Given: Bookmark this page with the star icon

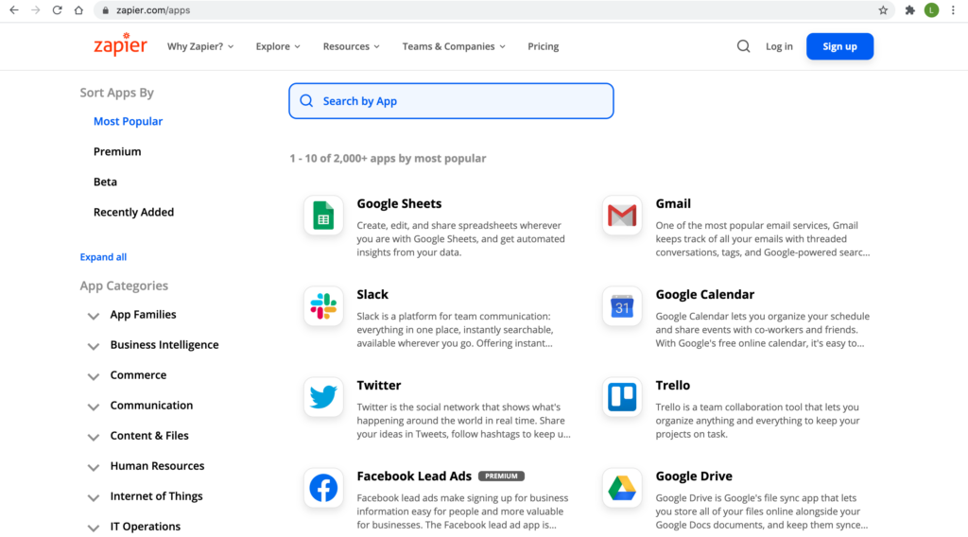Looking at the screenshot, I should [883, 10].
